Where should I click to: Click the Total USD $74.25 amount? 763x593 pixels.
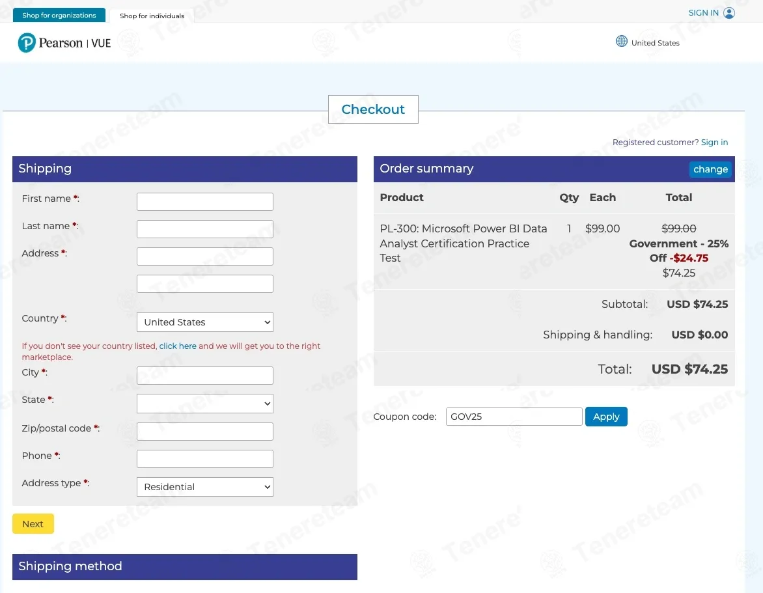point(689,369)
